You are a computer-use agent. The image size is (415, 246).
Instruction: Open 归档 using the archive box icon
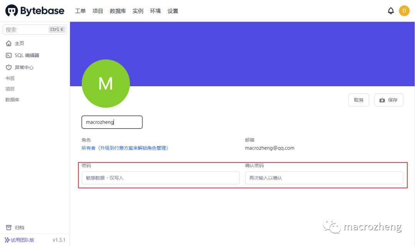coord(8,227)
